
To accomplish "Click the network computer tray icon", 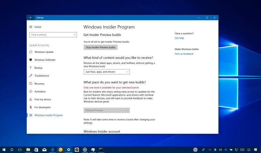I will coord(236,150).
